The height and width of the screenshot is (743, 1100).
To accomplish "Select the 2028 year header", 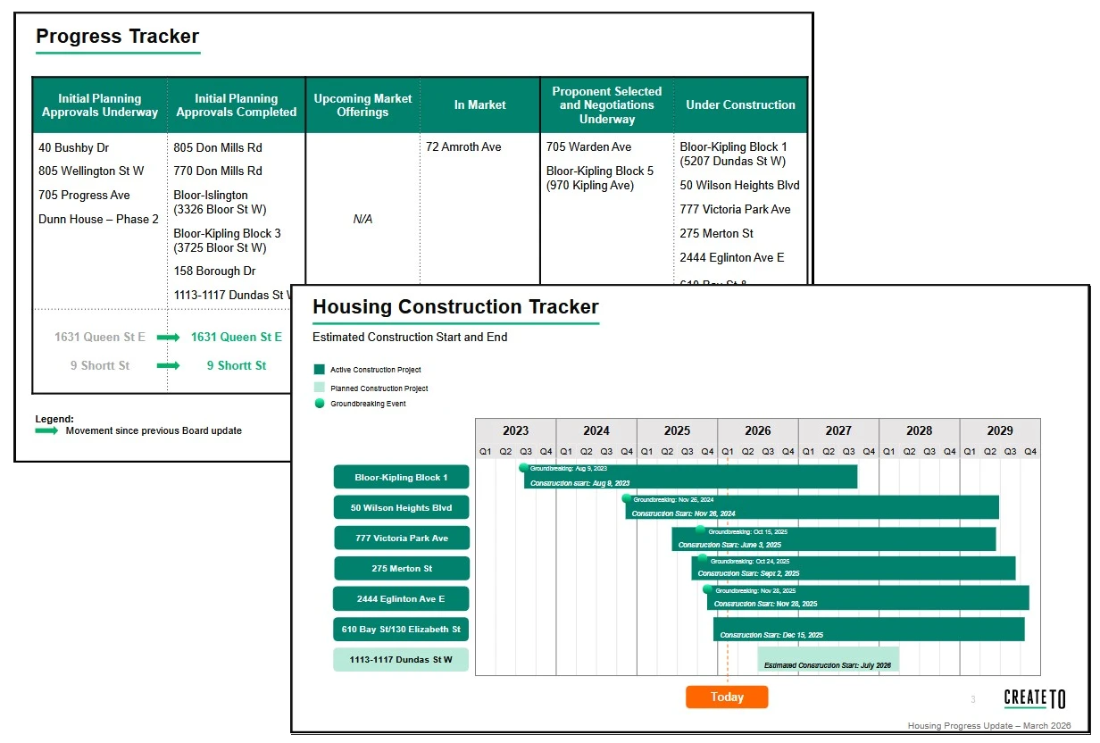I will point(920,430).
